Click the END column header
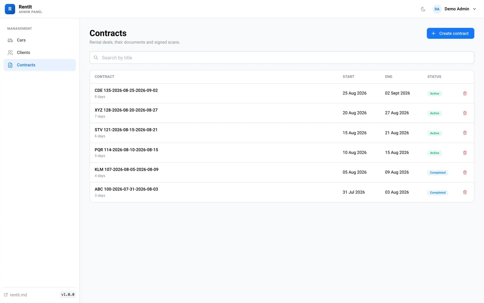Screen dimensions: 484x303 click(389, 77)
